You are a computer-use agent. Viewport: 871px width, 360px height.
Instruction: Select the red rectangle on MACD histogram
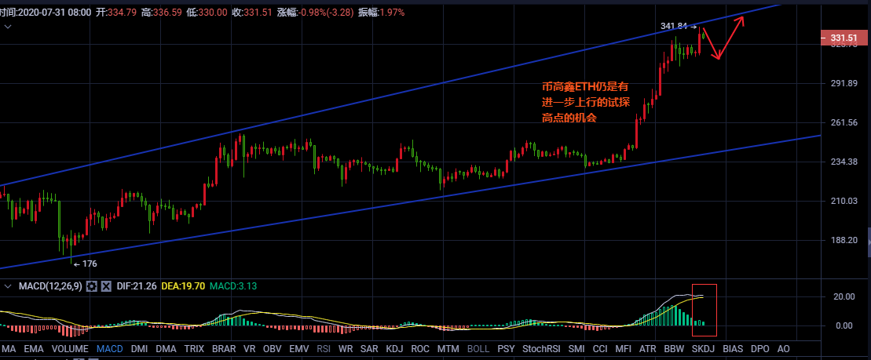(704, 304)
